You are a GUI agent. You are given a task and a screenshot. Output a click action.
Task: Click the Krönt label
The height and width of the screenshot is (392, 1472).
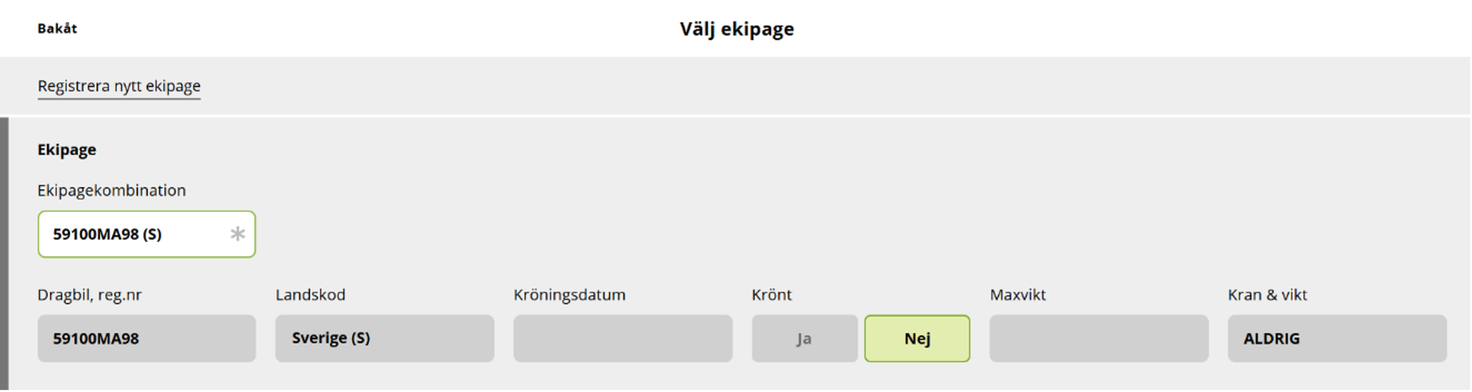click(x=771, y=295)
